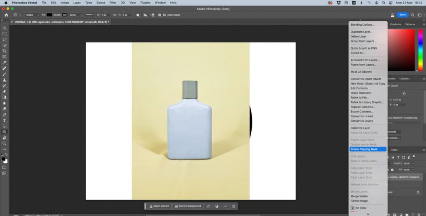Expand more items at context menu bottom
This screenshot has height=216, width=426.
(368, 214)
